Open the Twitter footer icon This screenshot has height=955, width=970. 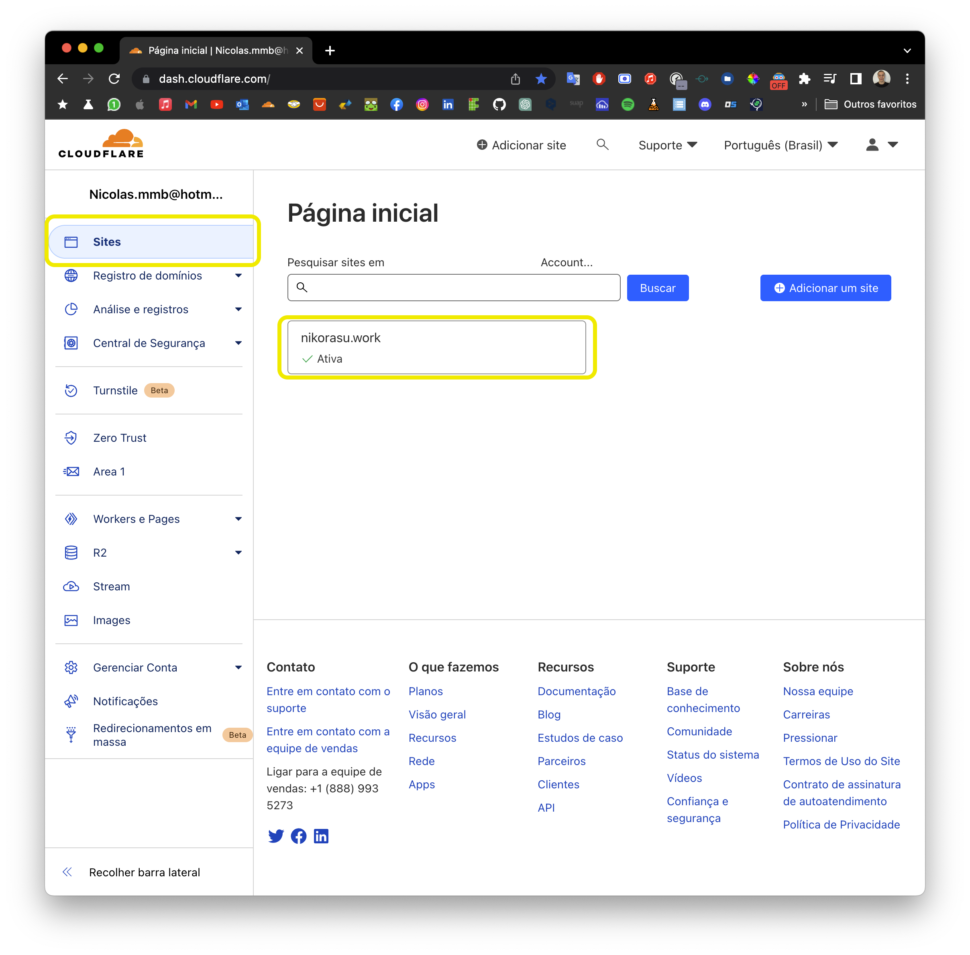(276, 836)
